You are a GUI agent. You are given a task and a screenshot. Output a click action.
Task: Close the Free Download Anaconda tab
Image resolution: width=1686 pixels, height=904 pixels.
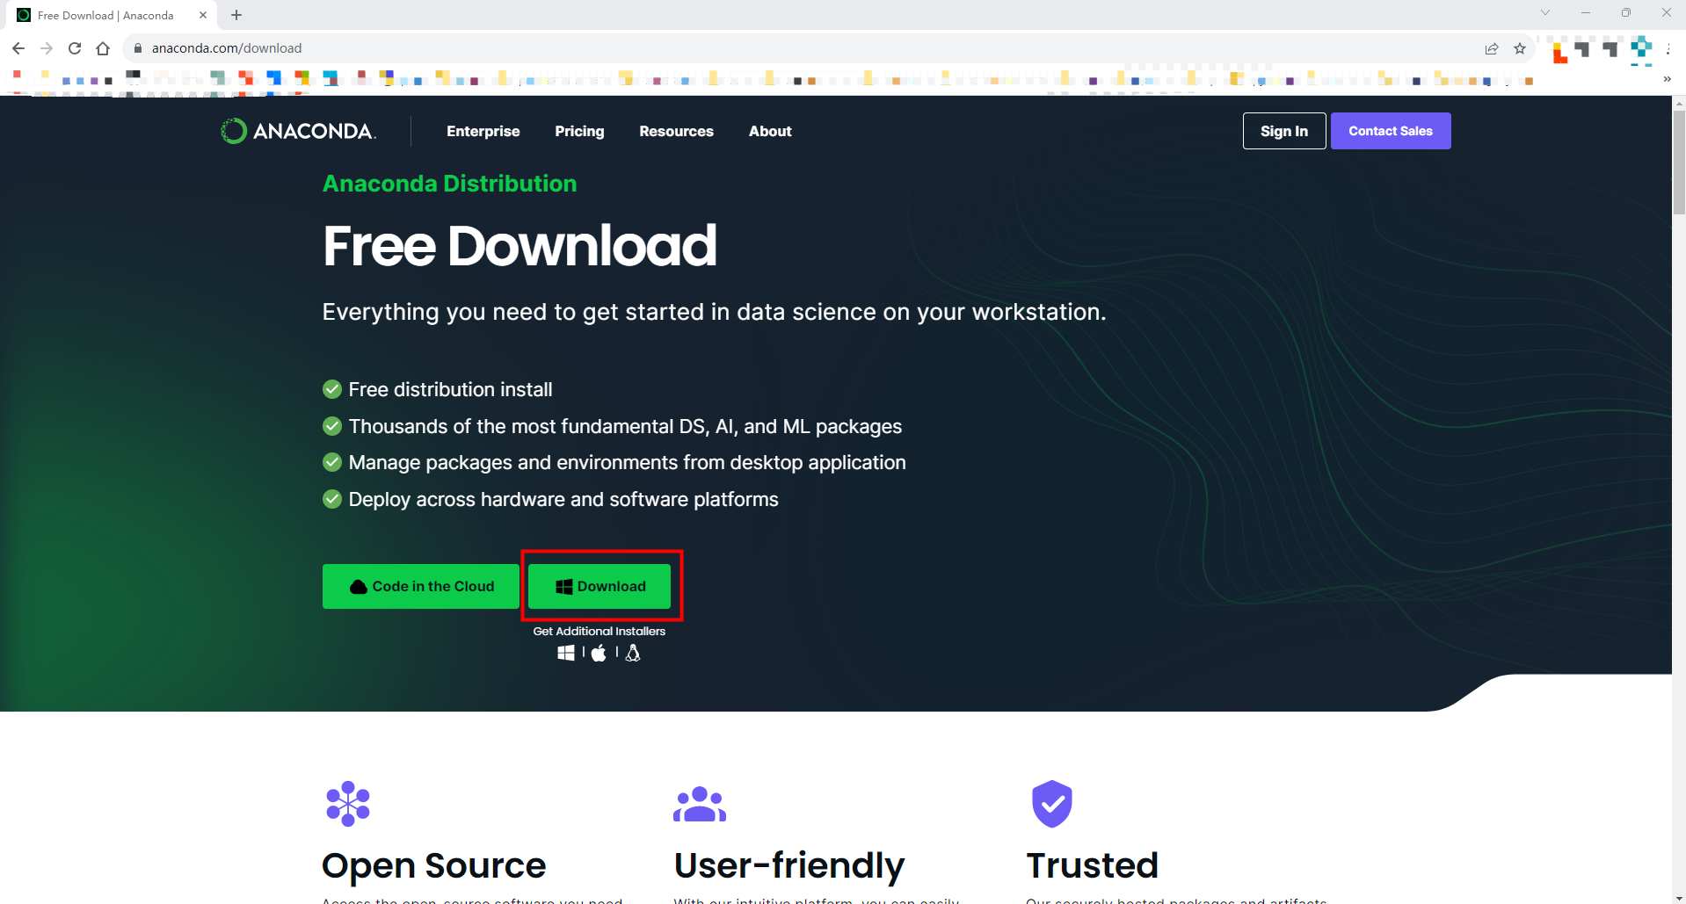203,15
